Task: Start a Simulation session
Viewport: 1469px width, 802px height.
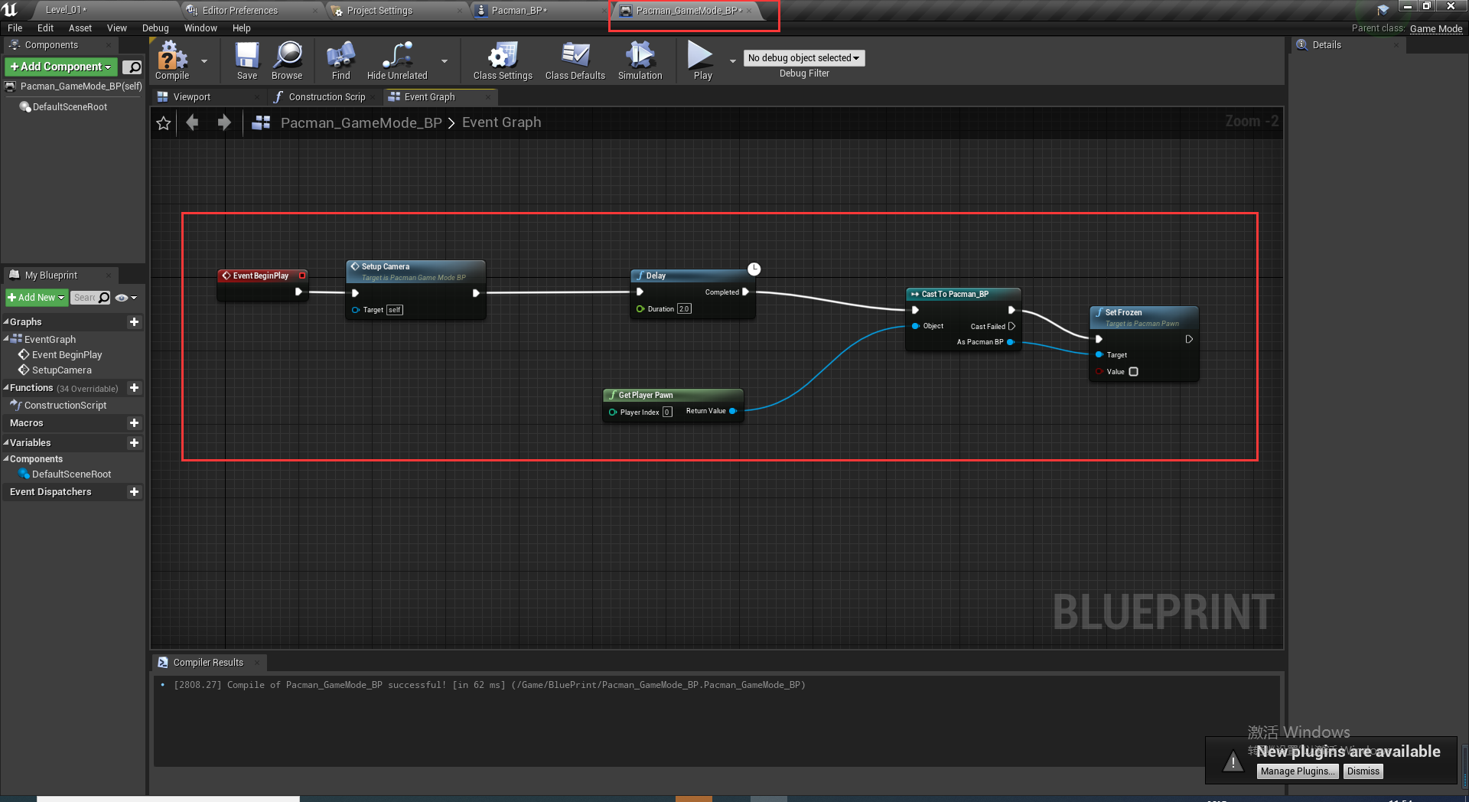Action: [640, 61]
